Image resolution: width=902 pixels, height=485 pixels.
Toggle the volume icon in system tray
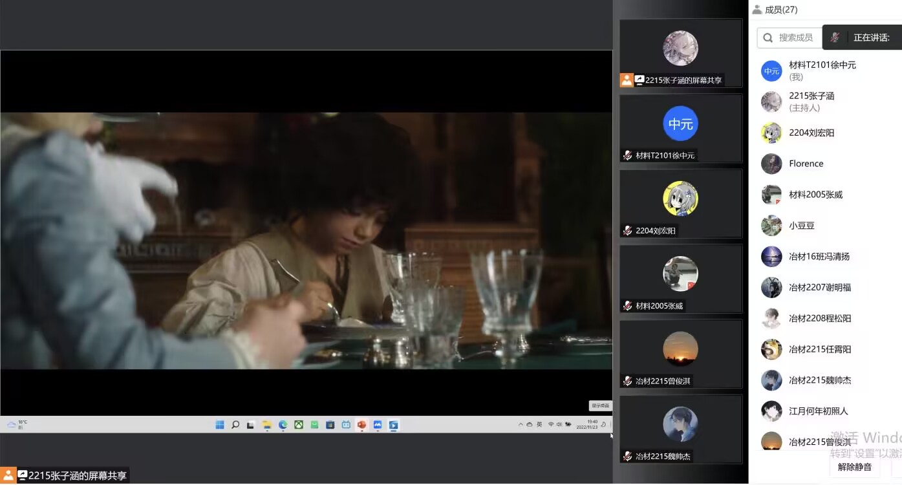coord(559,425)
